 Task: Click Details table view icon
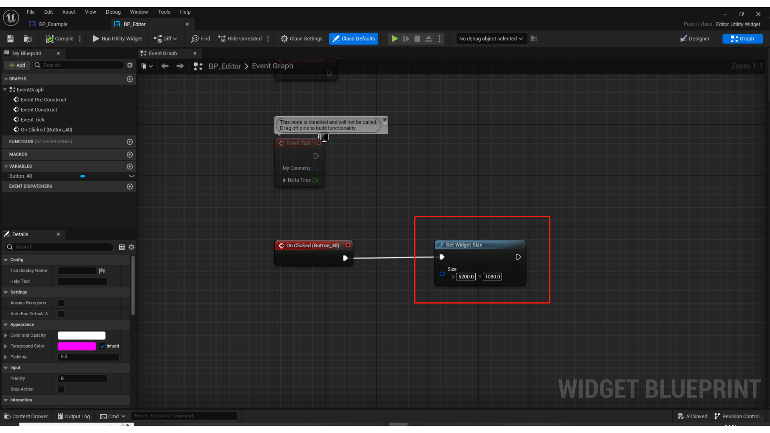[122, 247]
